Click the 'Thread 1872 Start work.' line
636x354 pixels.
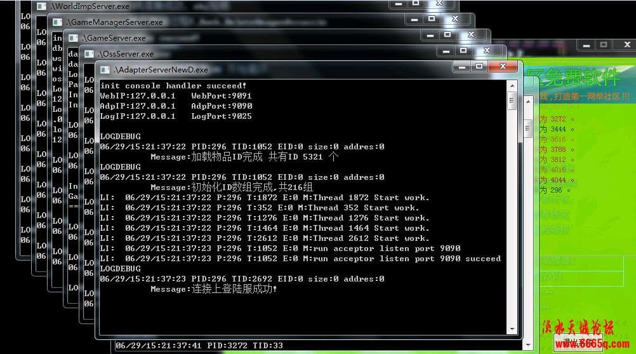click(x=265, y=198)
